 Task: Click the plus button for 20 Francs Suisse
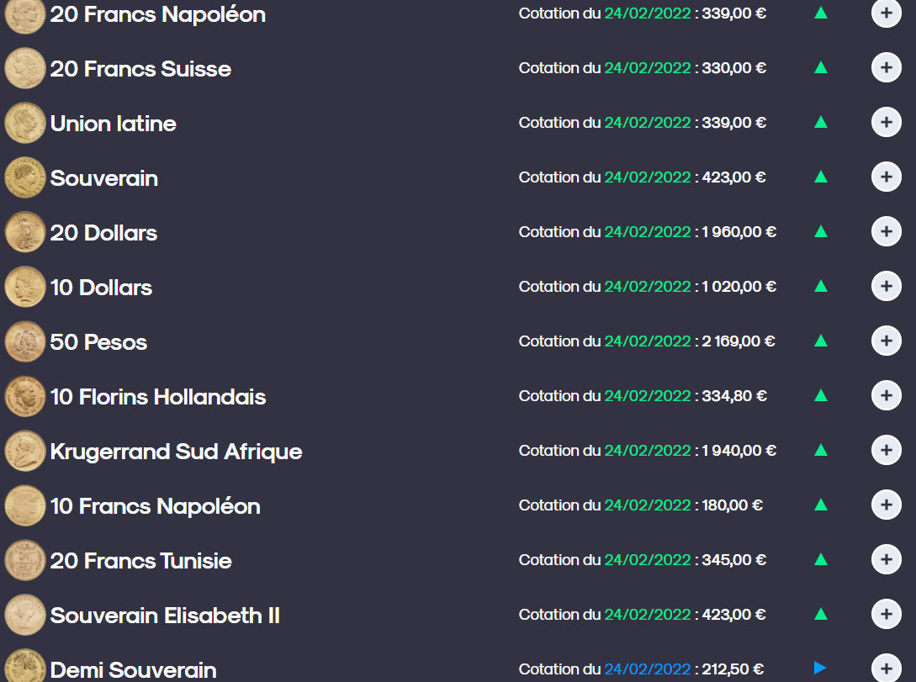point(887,68)
